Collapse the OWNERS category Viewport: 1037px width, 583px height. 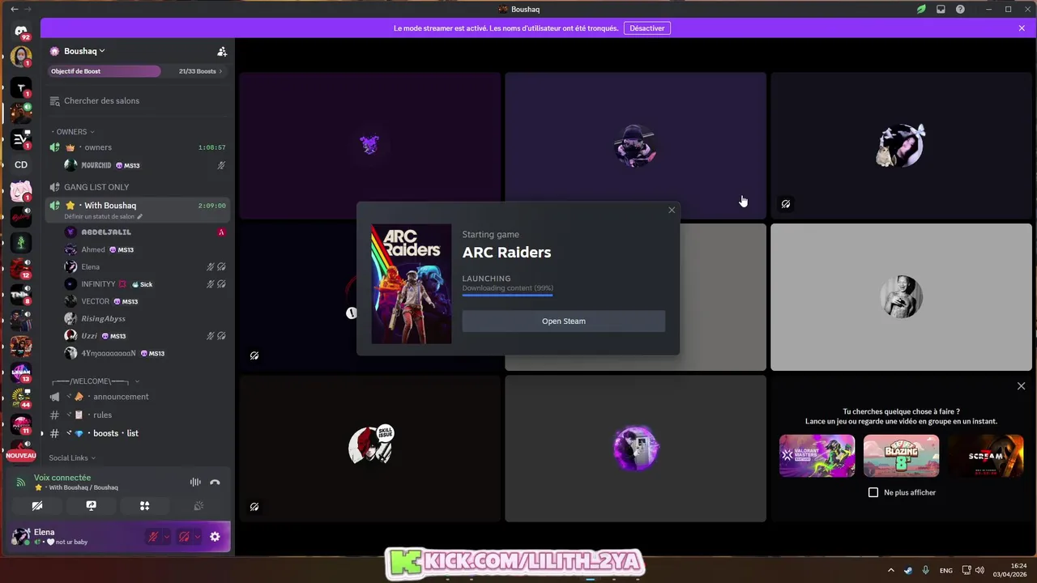pyautogui.click(x=75, y=132)
